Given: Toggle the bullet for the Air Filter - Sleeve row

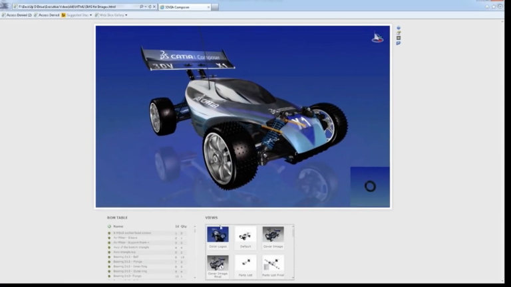Looking at the screenshot, I should (109, 238).
